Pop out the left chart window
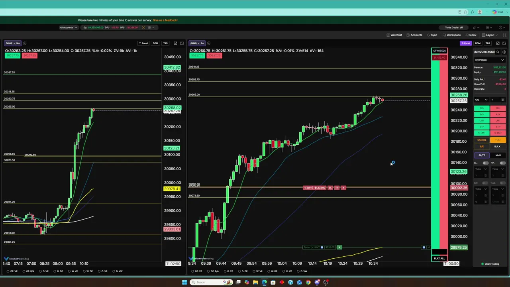The height and width of the screenshot is (287, 510). (x=175, y=43)
